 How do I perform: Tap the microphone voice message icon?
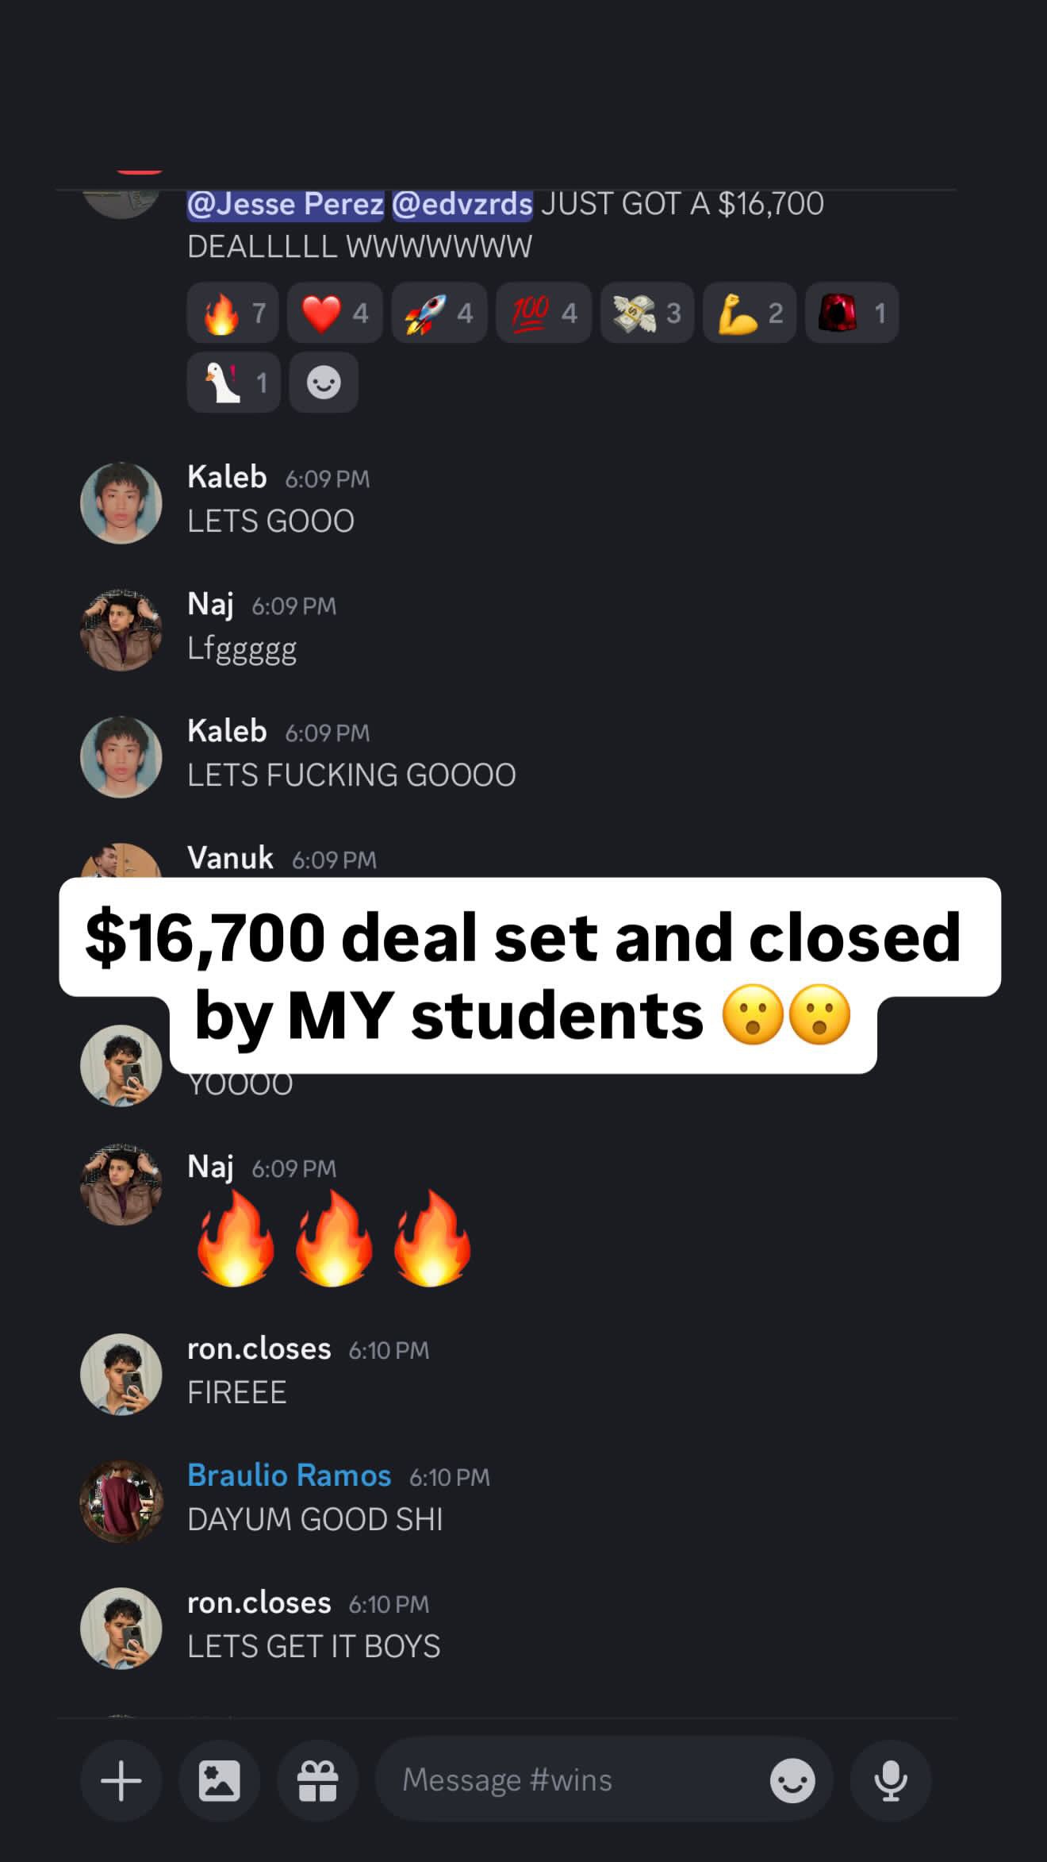890,1780
